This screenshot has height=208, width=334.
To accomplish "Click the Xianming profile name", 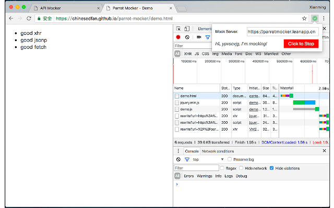I will pos(317,7).
